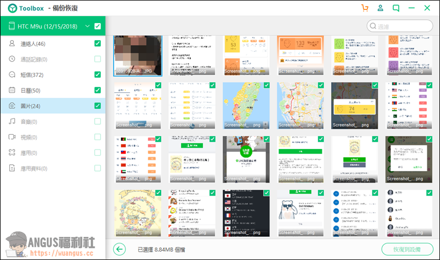Uncheck the 圖片(24) checkbox
Viewport: 440px width, 260px height.
point(97,106)
